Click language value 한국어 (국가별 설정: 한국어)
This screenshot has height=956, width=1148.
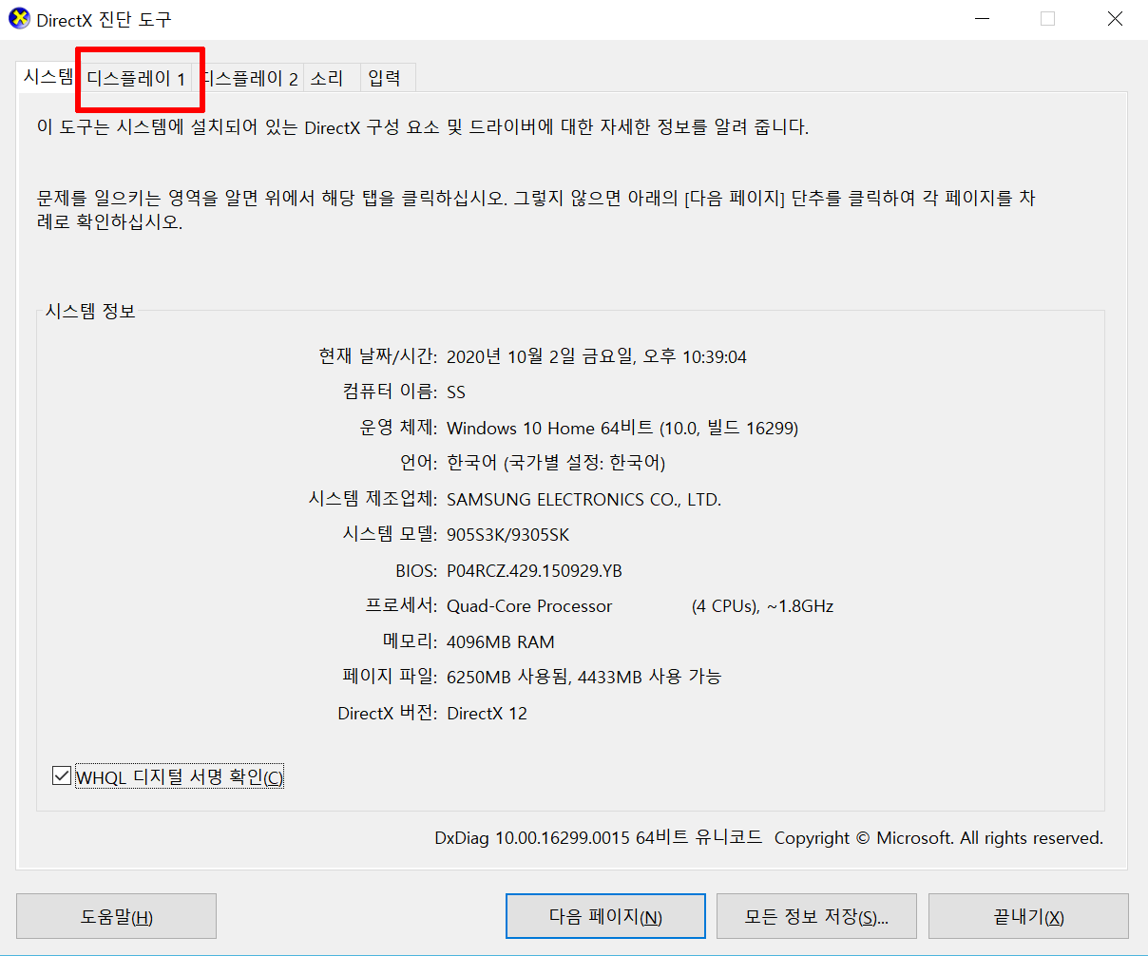[556, 464]
